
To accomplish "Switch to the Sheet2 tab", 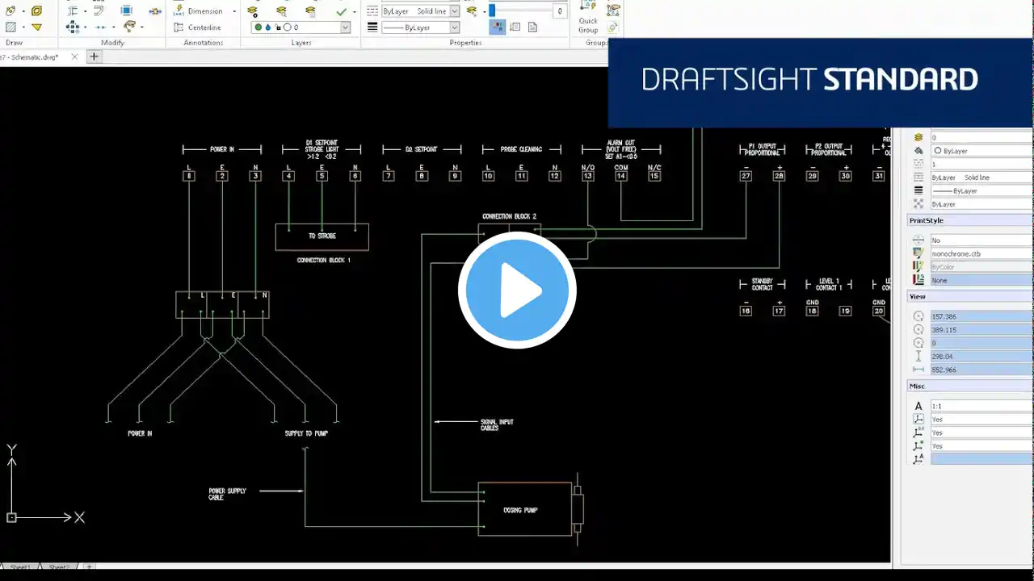I will pos(58,567).
